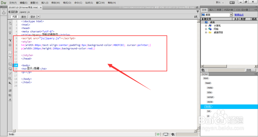The image size is (258, 137).
Task: Open the 桌面 site selector dropdown
Action: click(x=231, y=15)
